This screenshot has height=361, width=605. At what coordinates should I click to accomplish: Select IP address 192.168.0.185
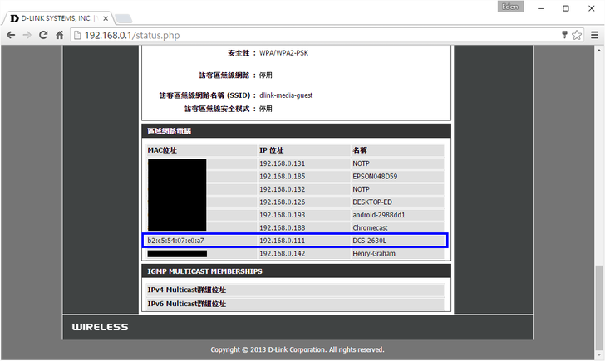point(282,176)
